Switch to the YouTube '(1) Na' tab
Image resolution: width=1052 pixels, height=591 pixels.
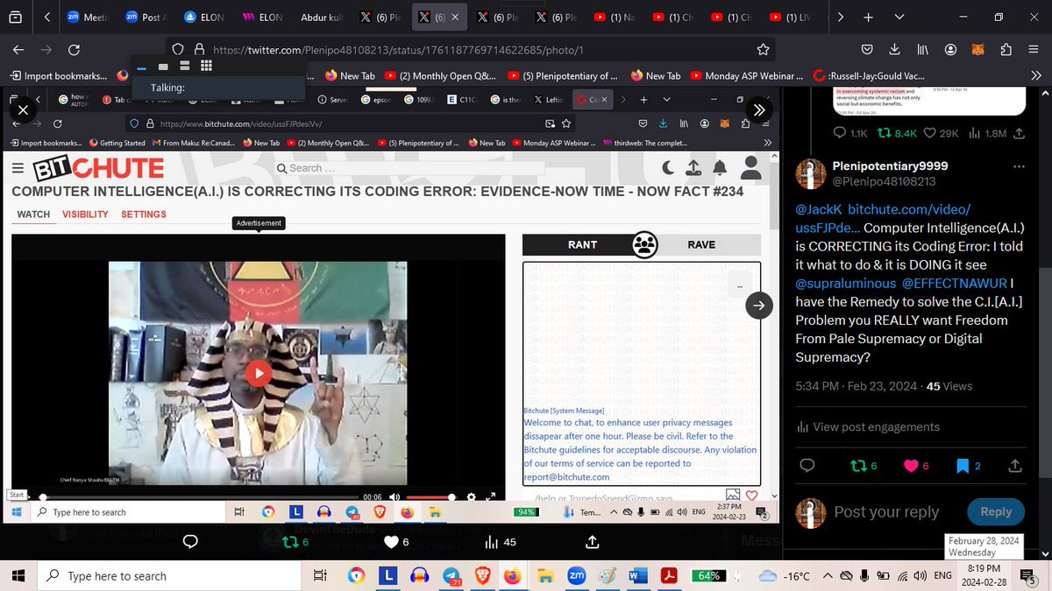(x=615, y=17)
